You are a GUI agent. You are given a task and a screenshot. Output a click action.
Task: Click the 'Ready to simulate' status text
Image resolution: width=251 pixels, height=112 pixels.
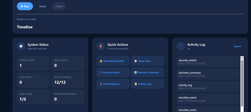26,19
